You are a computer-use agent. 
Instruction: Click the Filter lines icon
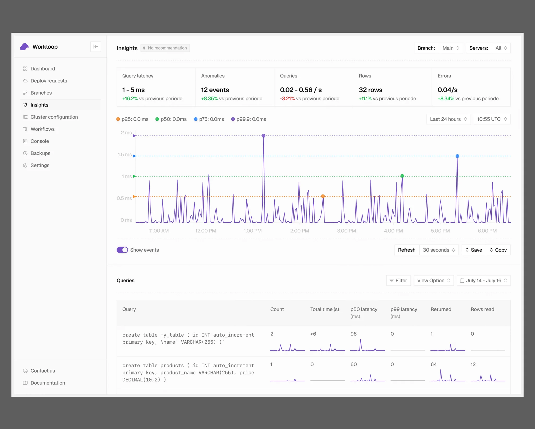tap(391, 281)
